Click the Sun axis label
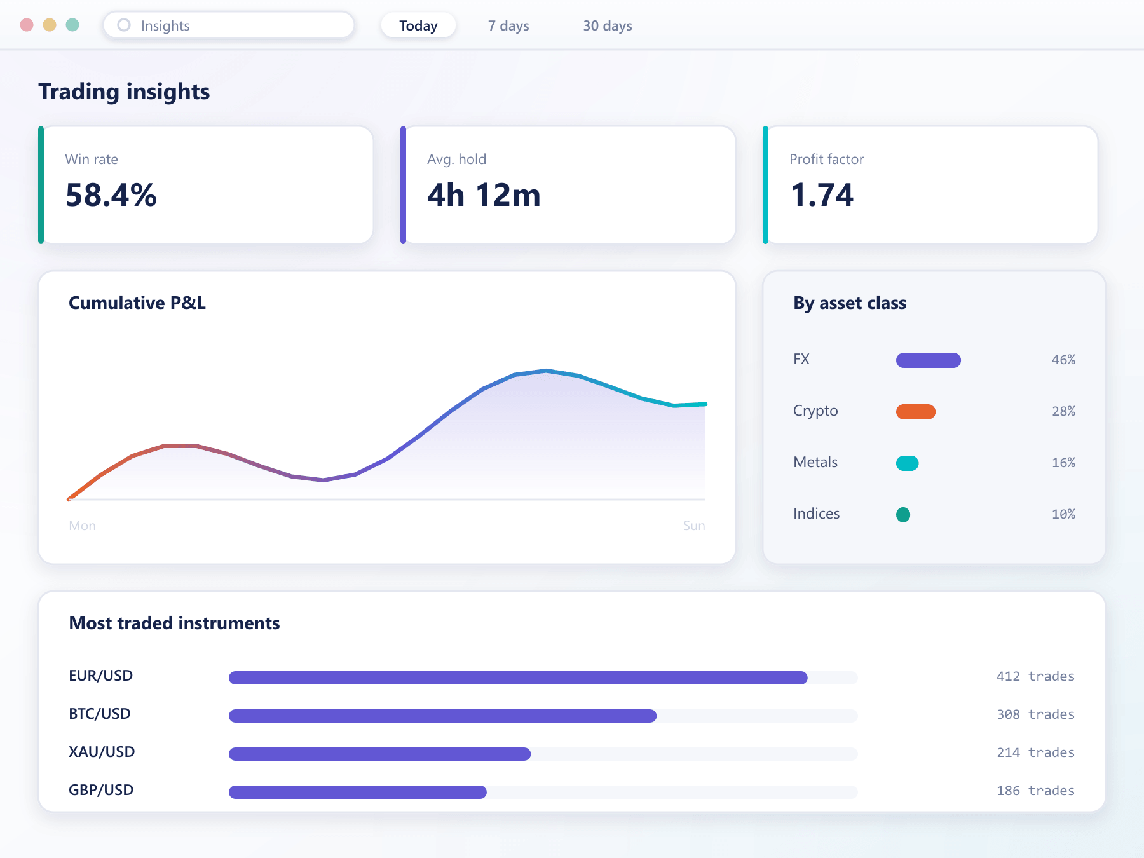Screen dimensions: 1144x858 point(694,526)
